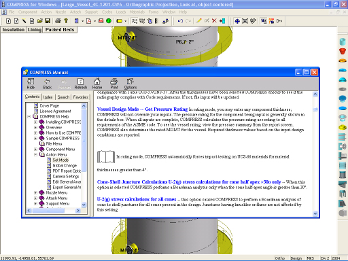Viewport: 348px width, 261px height.
Task: Click the contents tree horizontal scrollbar right arrow
Action: click(x=78, y=211)
